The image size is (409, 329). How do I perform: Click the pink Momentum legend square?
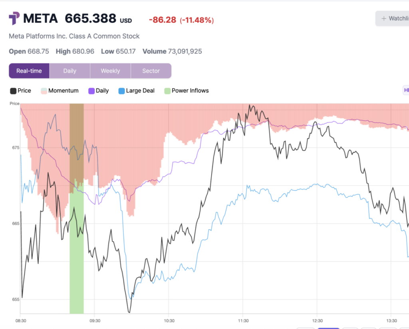pyautogui.click(x=43, y=90)
